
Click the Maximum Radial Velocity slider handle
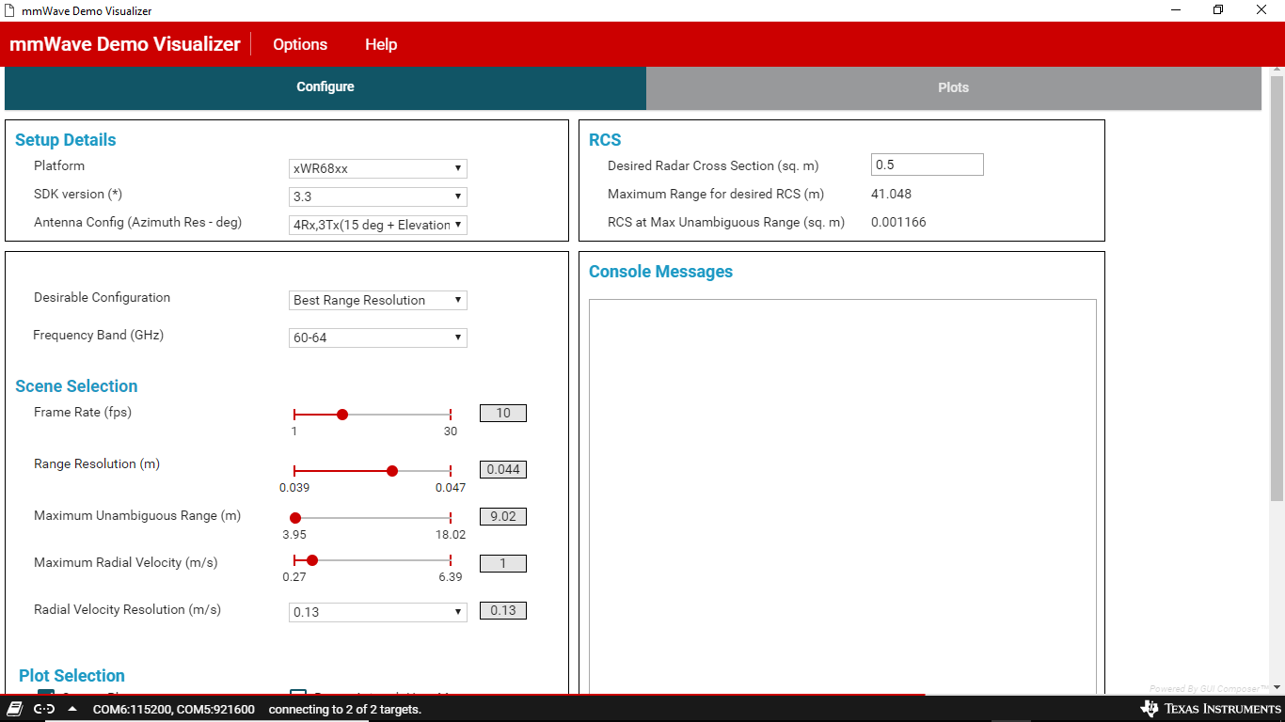[312, 560]
